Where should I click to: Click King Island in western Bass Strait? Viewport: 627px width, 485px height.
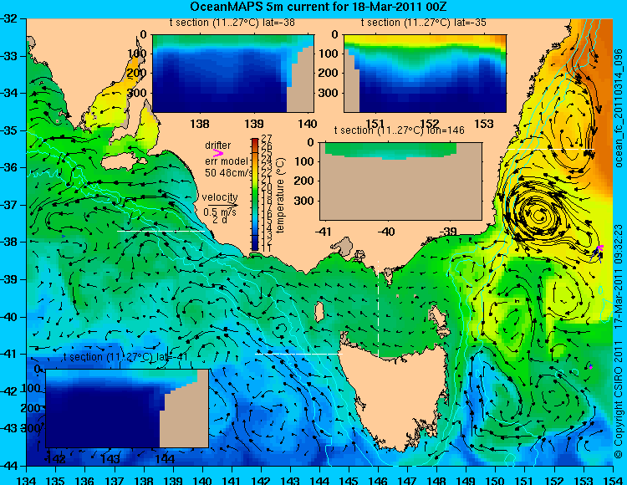(319, 312)
